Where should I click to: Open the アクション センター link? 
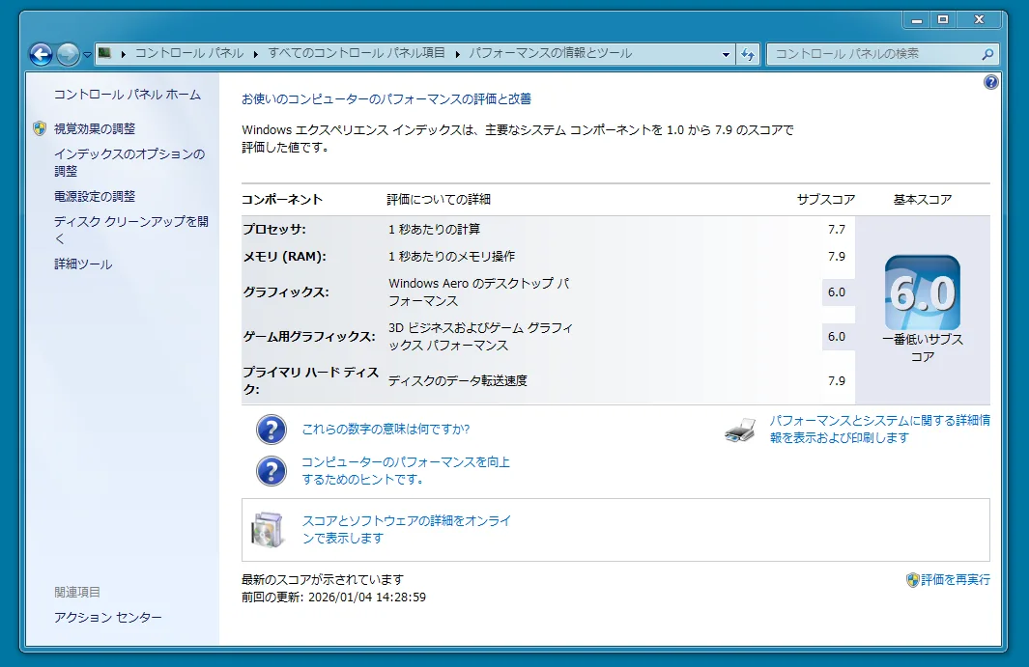(108, 618)
